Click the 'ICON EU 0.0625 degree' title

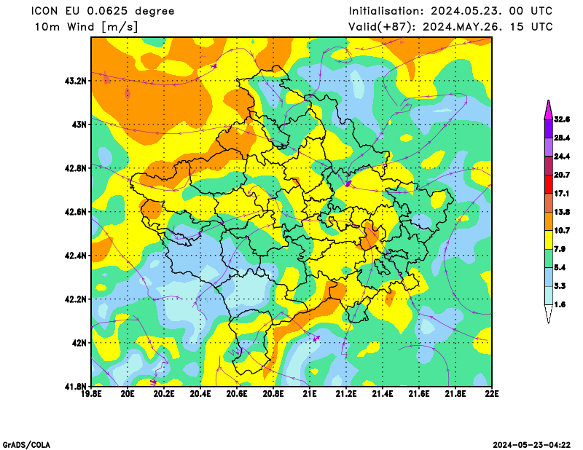pyautogui.click(x=103, y=11)
